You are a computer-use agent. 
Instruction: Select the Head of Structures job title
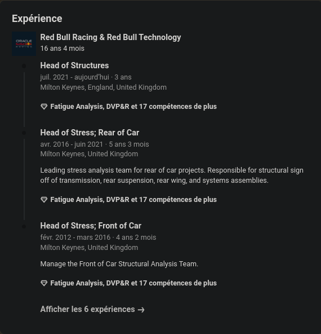tap(74, 65)
